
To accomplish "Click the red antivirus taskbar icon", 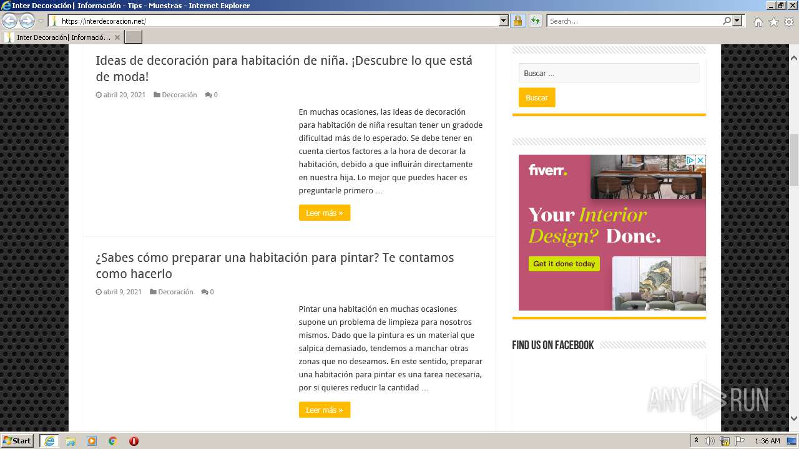I will (134, 441).
